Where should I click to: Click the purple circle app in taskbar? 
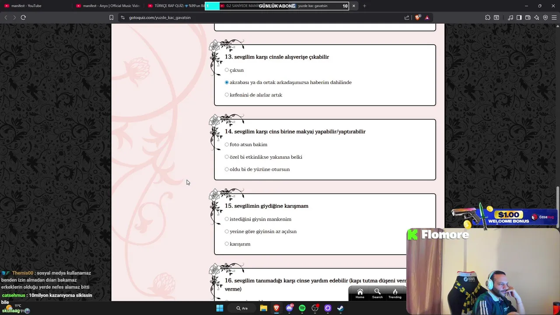[x=328, y=308]
